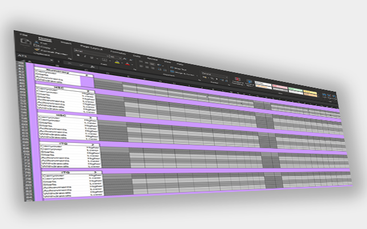Open the font color dropdown arrow
This screenshot has width=367, height=229.
pyautogui.click(x=132, y=64)
